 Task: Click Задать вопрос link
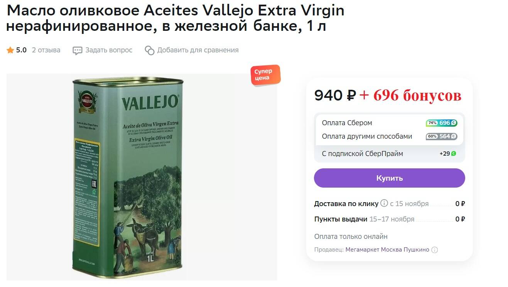click(x=109, y=50)
